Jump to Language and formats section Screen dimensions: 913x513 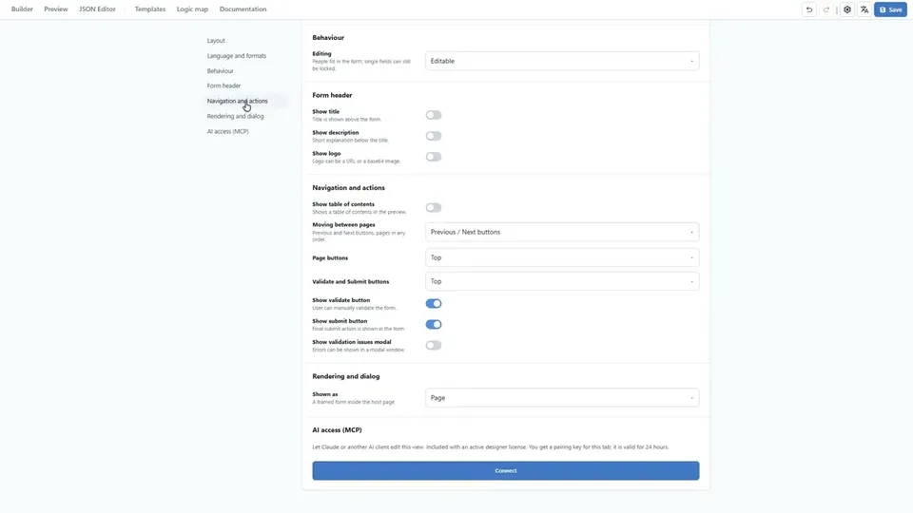point(237,56)
